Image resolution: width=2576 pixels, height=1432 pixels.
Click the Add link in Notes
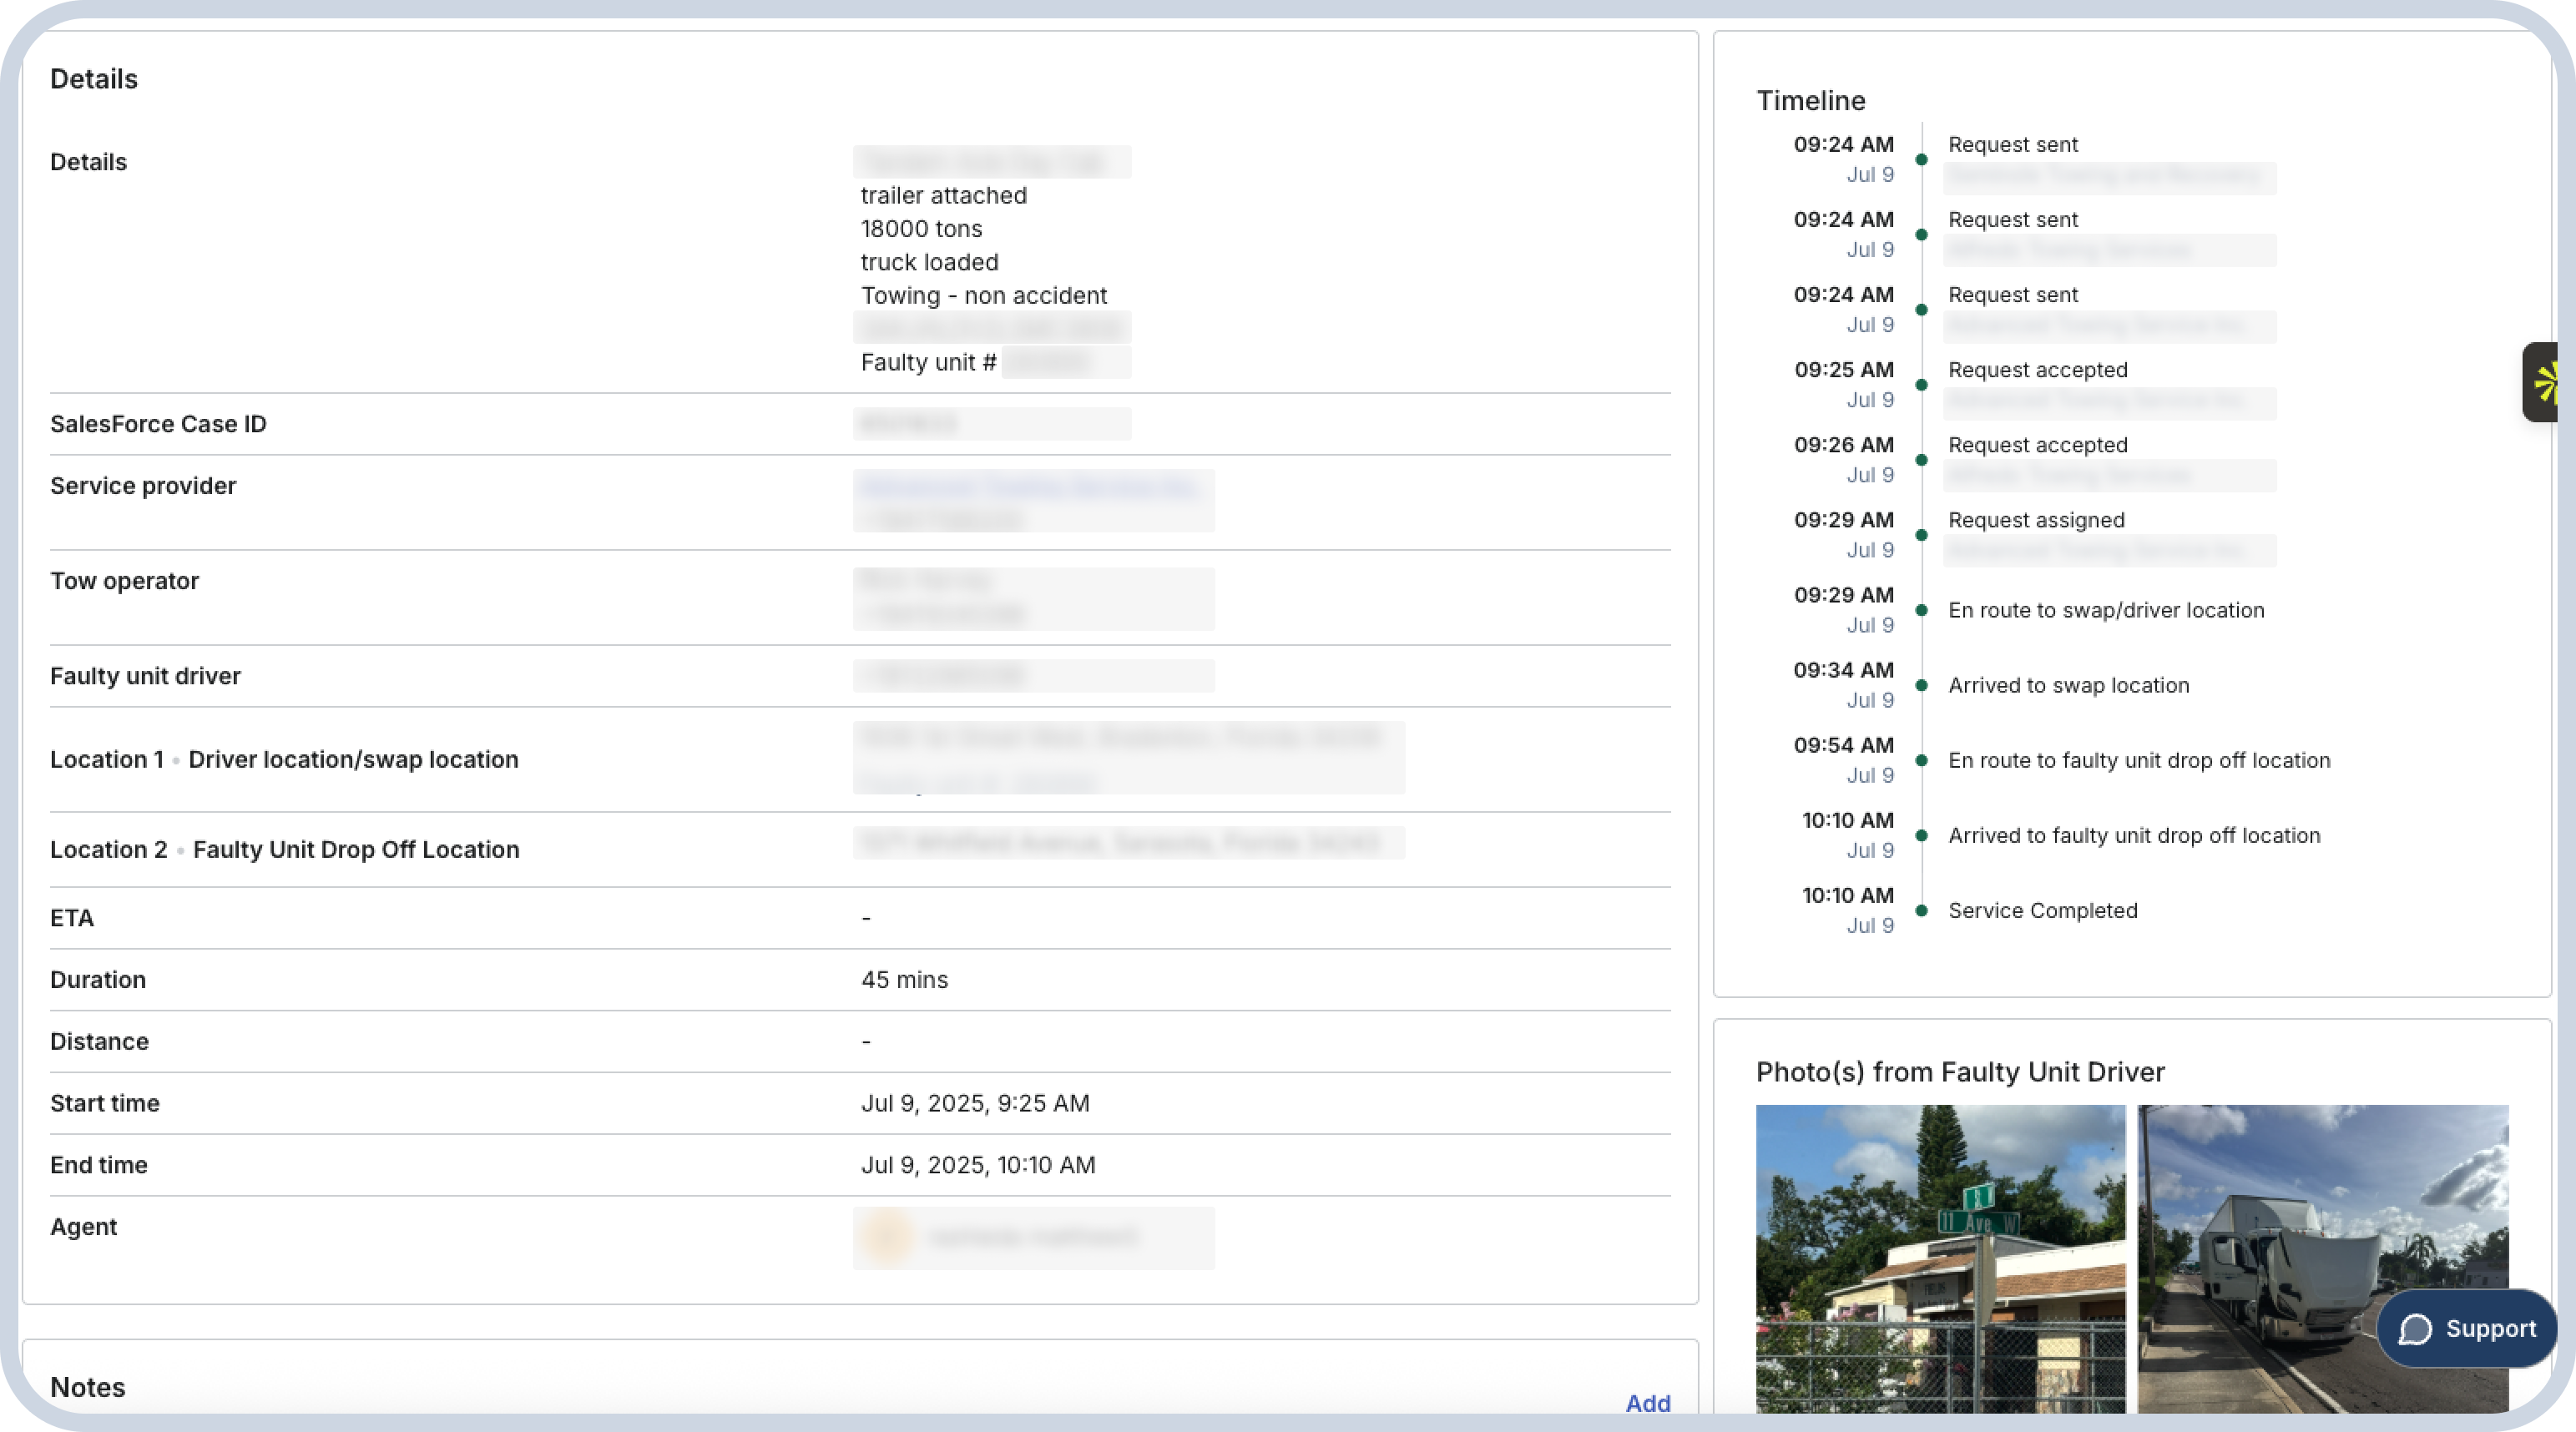[x=1647, y=1403]
